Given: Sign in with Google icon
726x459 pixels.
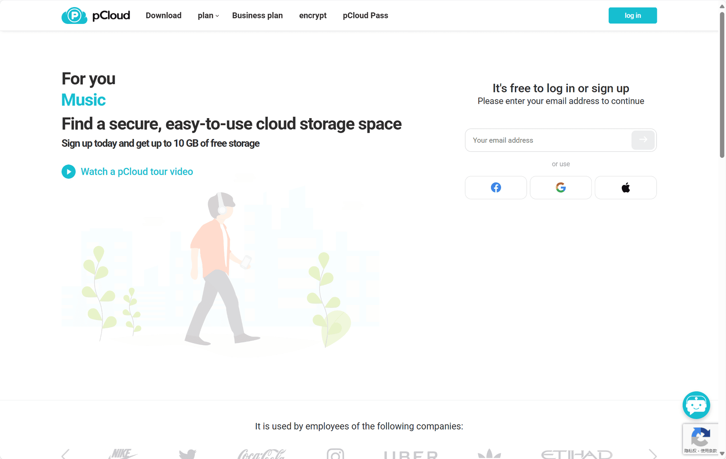Looking at the screenshot, I should point(560,187).
